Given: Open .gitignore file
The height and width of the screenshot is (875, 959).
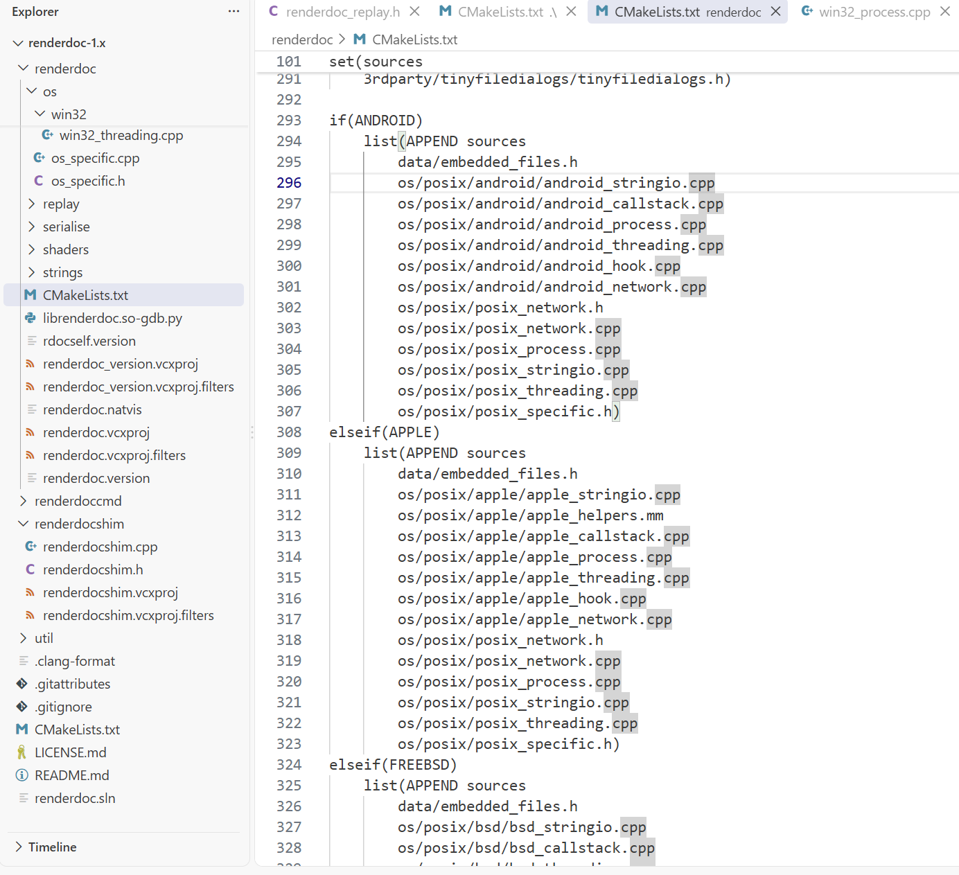Looking at the screenshot, I should pyautogui.click(x=63, y=707).
